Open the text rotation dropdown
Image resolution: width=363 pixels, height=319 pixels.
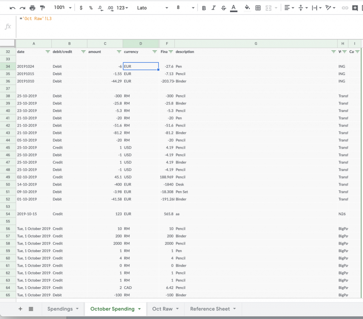(x=330, y=8)
